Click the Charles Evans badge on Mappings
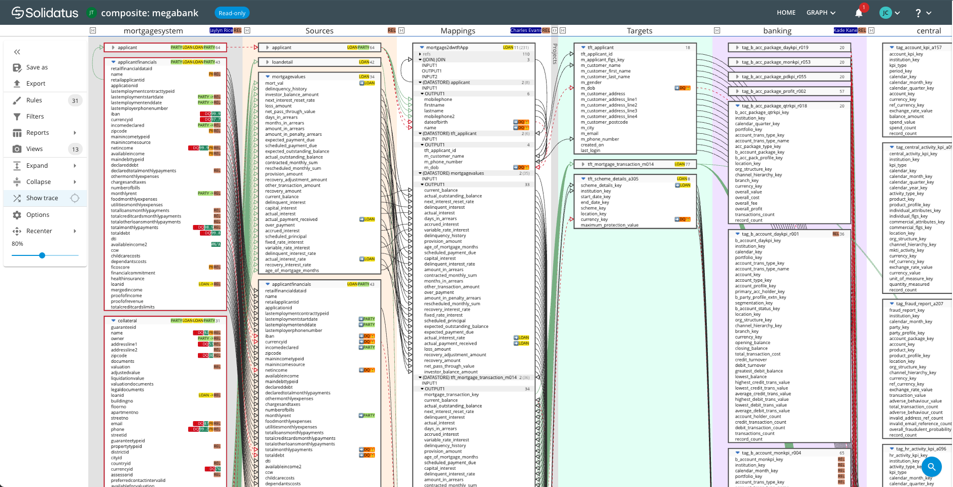The height and width of the screenshot is (487, 953). pyautogui.click(x=526, y=30)
